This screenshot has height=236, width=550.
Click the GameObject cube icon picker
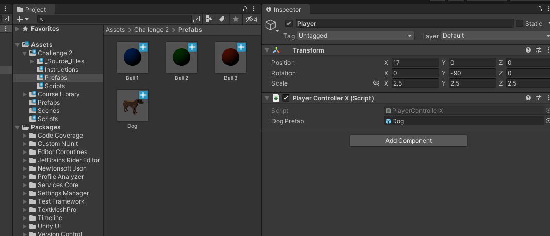click(x=271, y=25)
